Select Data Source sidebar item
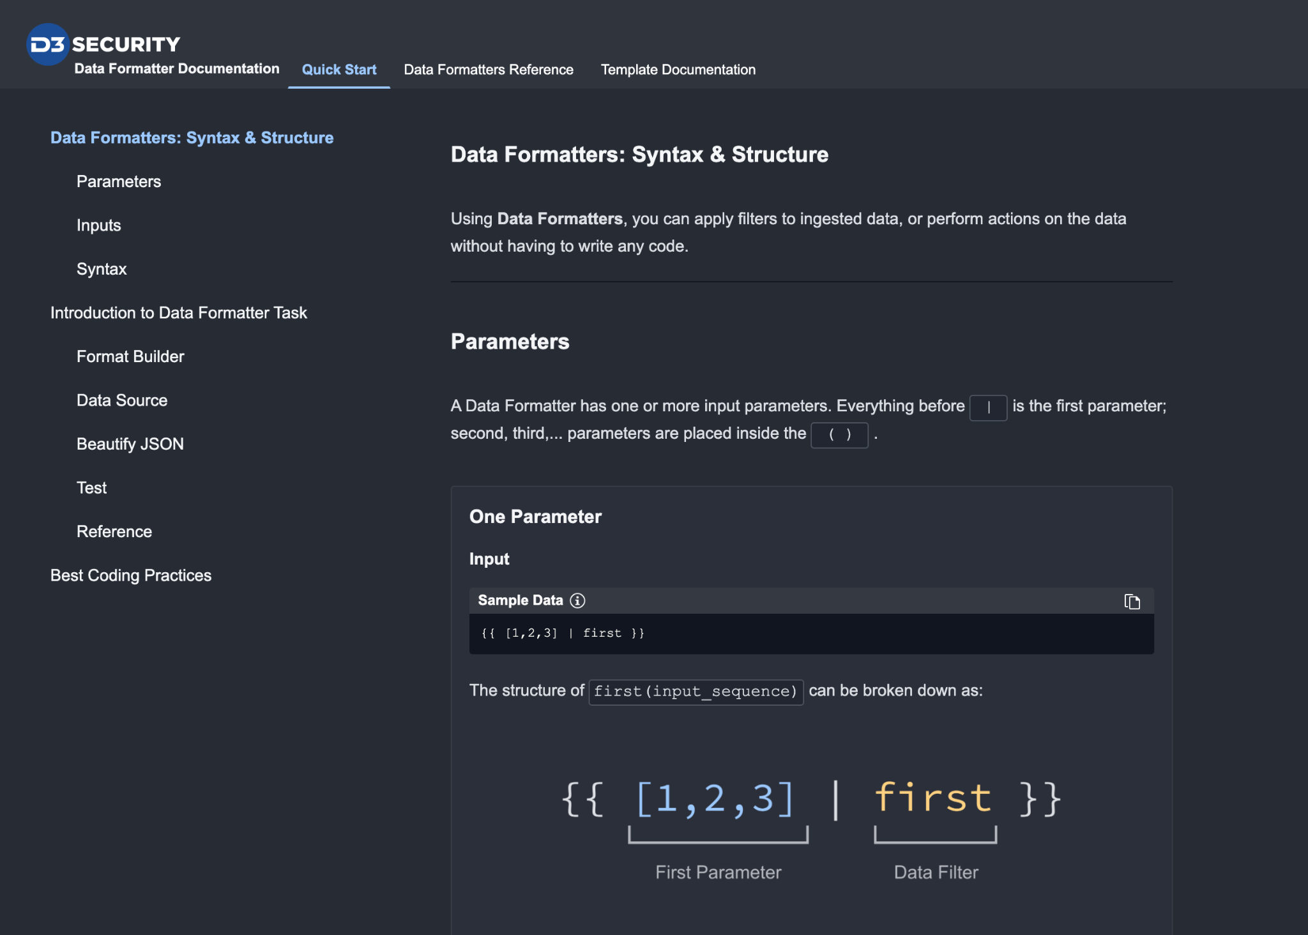Viewport: 1308px width, 935px height. tap(122, 400)
